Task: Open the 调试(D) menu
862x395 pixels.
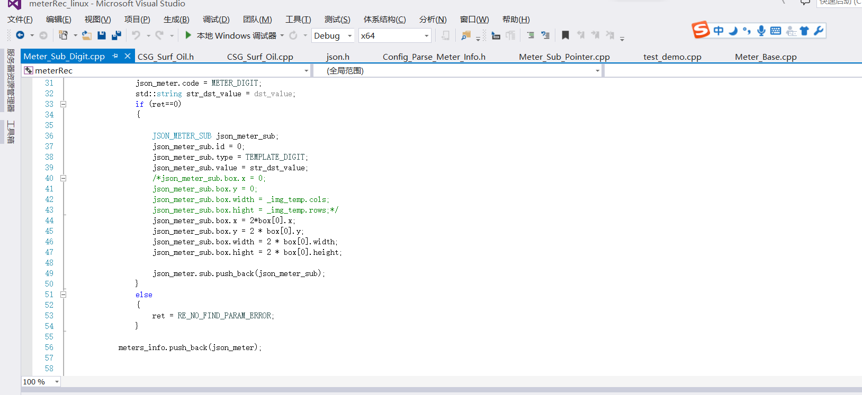Action: click(x=216, y=20)
